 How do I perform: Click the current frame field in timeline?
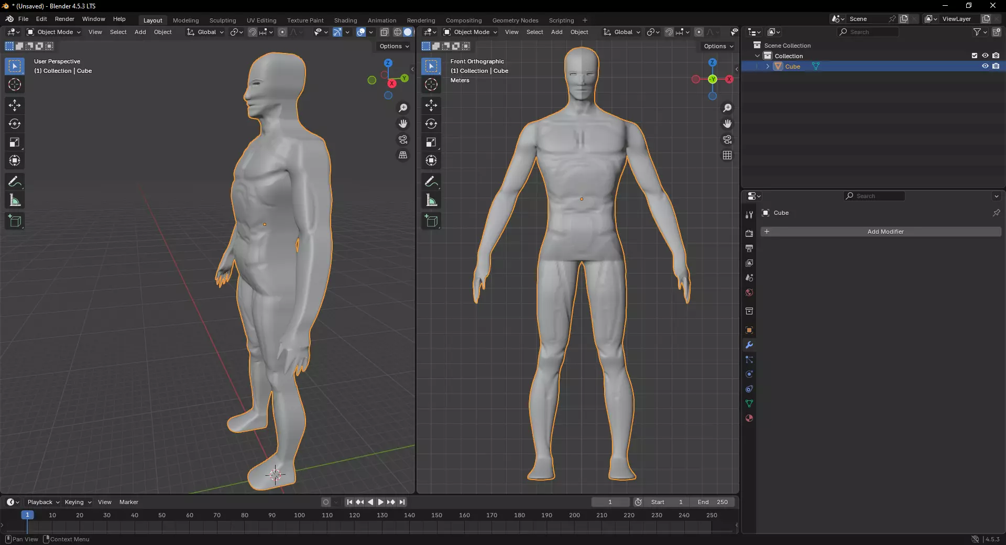(610, 502)
